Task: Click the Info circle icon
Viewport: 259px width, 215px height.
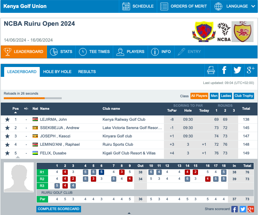Action: click(x=155, y=52)
